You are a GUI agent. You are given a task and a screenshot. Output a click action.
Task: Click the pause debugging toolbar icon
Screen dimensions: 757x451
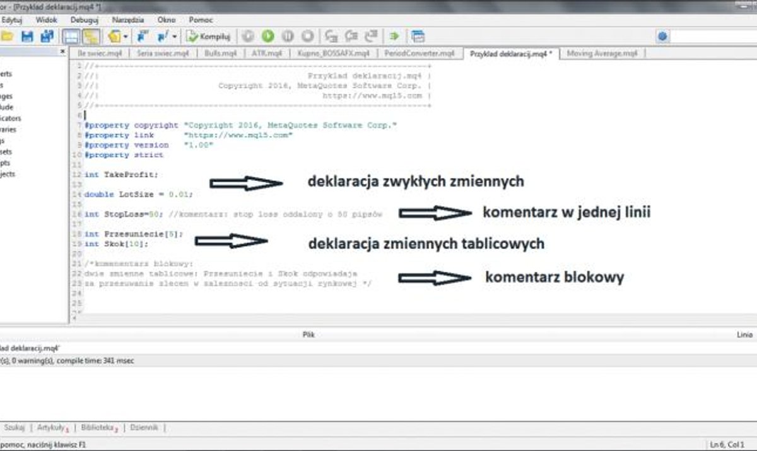coord(287,36)
